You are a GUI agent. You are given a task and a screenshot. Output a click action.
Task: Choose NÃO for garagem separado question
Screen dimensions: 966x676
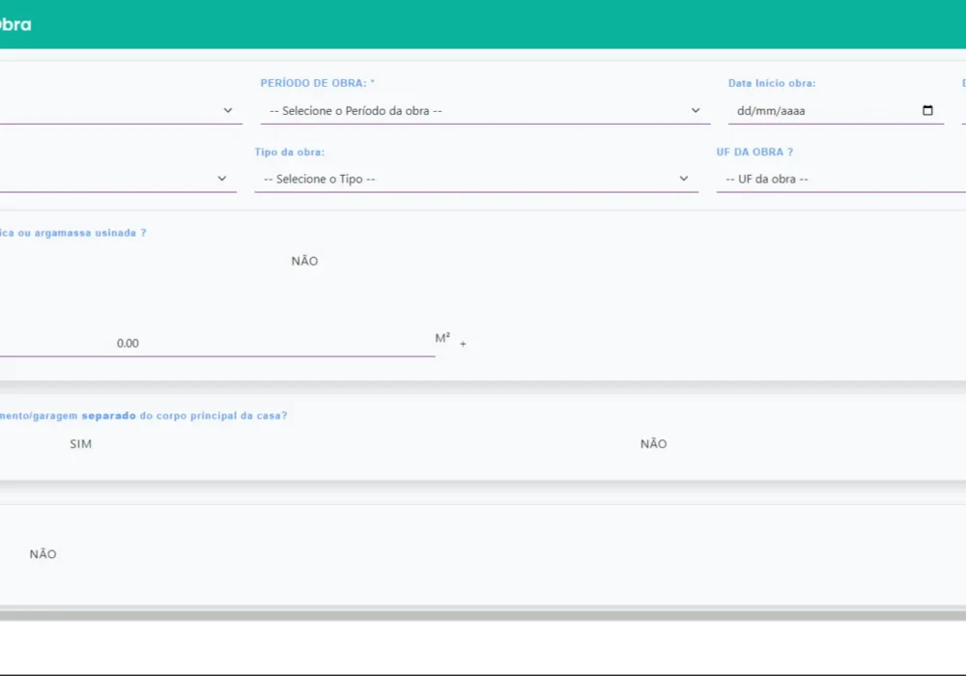click(653, 444)
